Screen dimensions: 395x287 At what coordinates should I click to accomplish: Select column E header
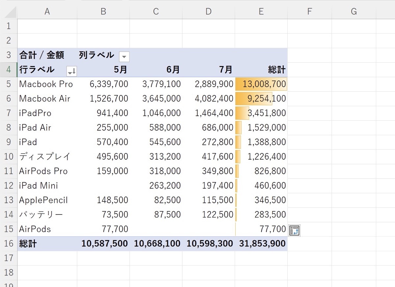pos(261,12)
